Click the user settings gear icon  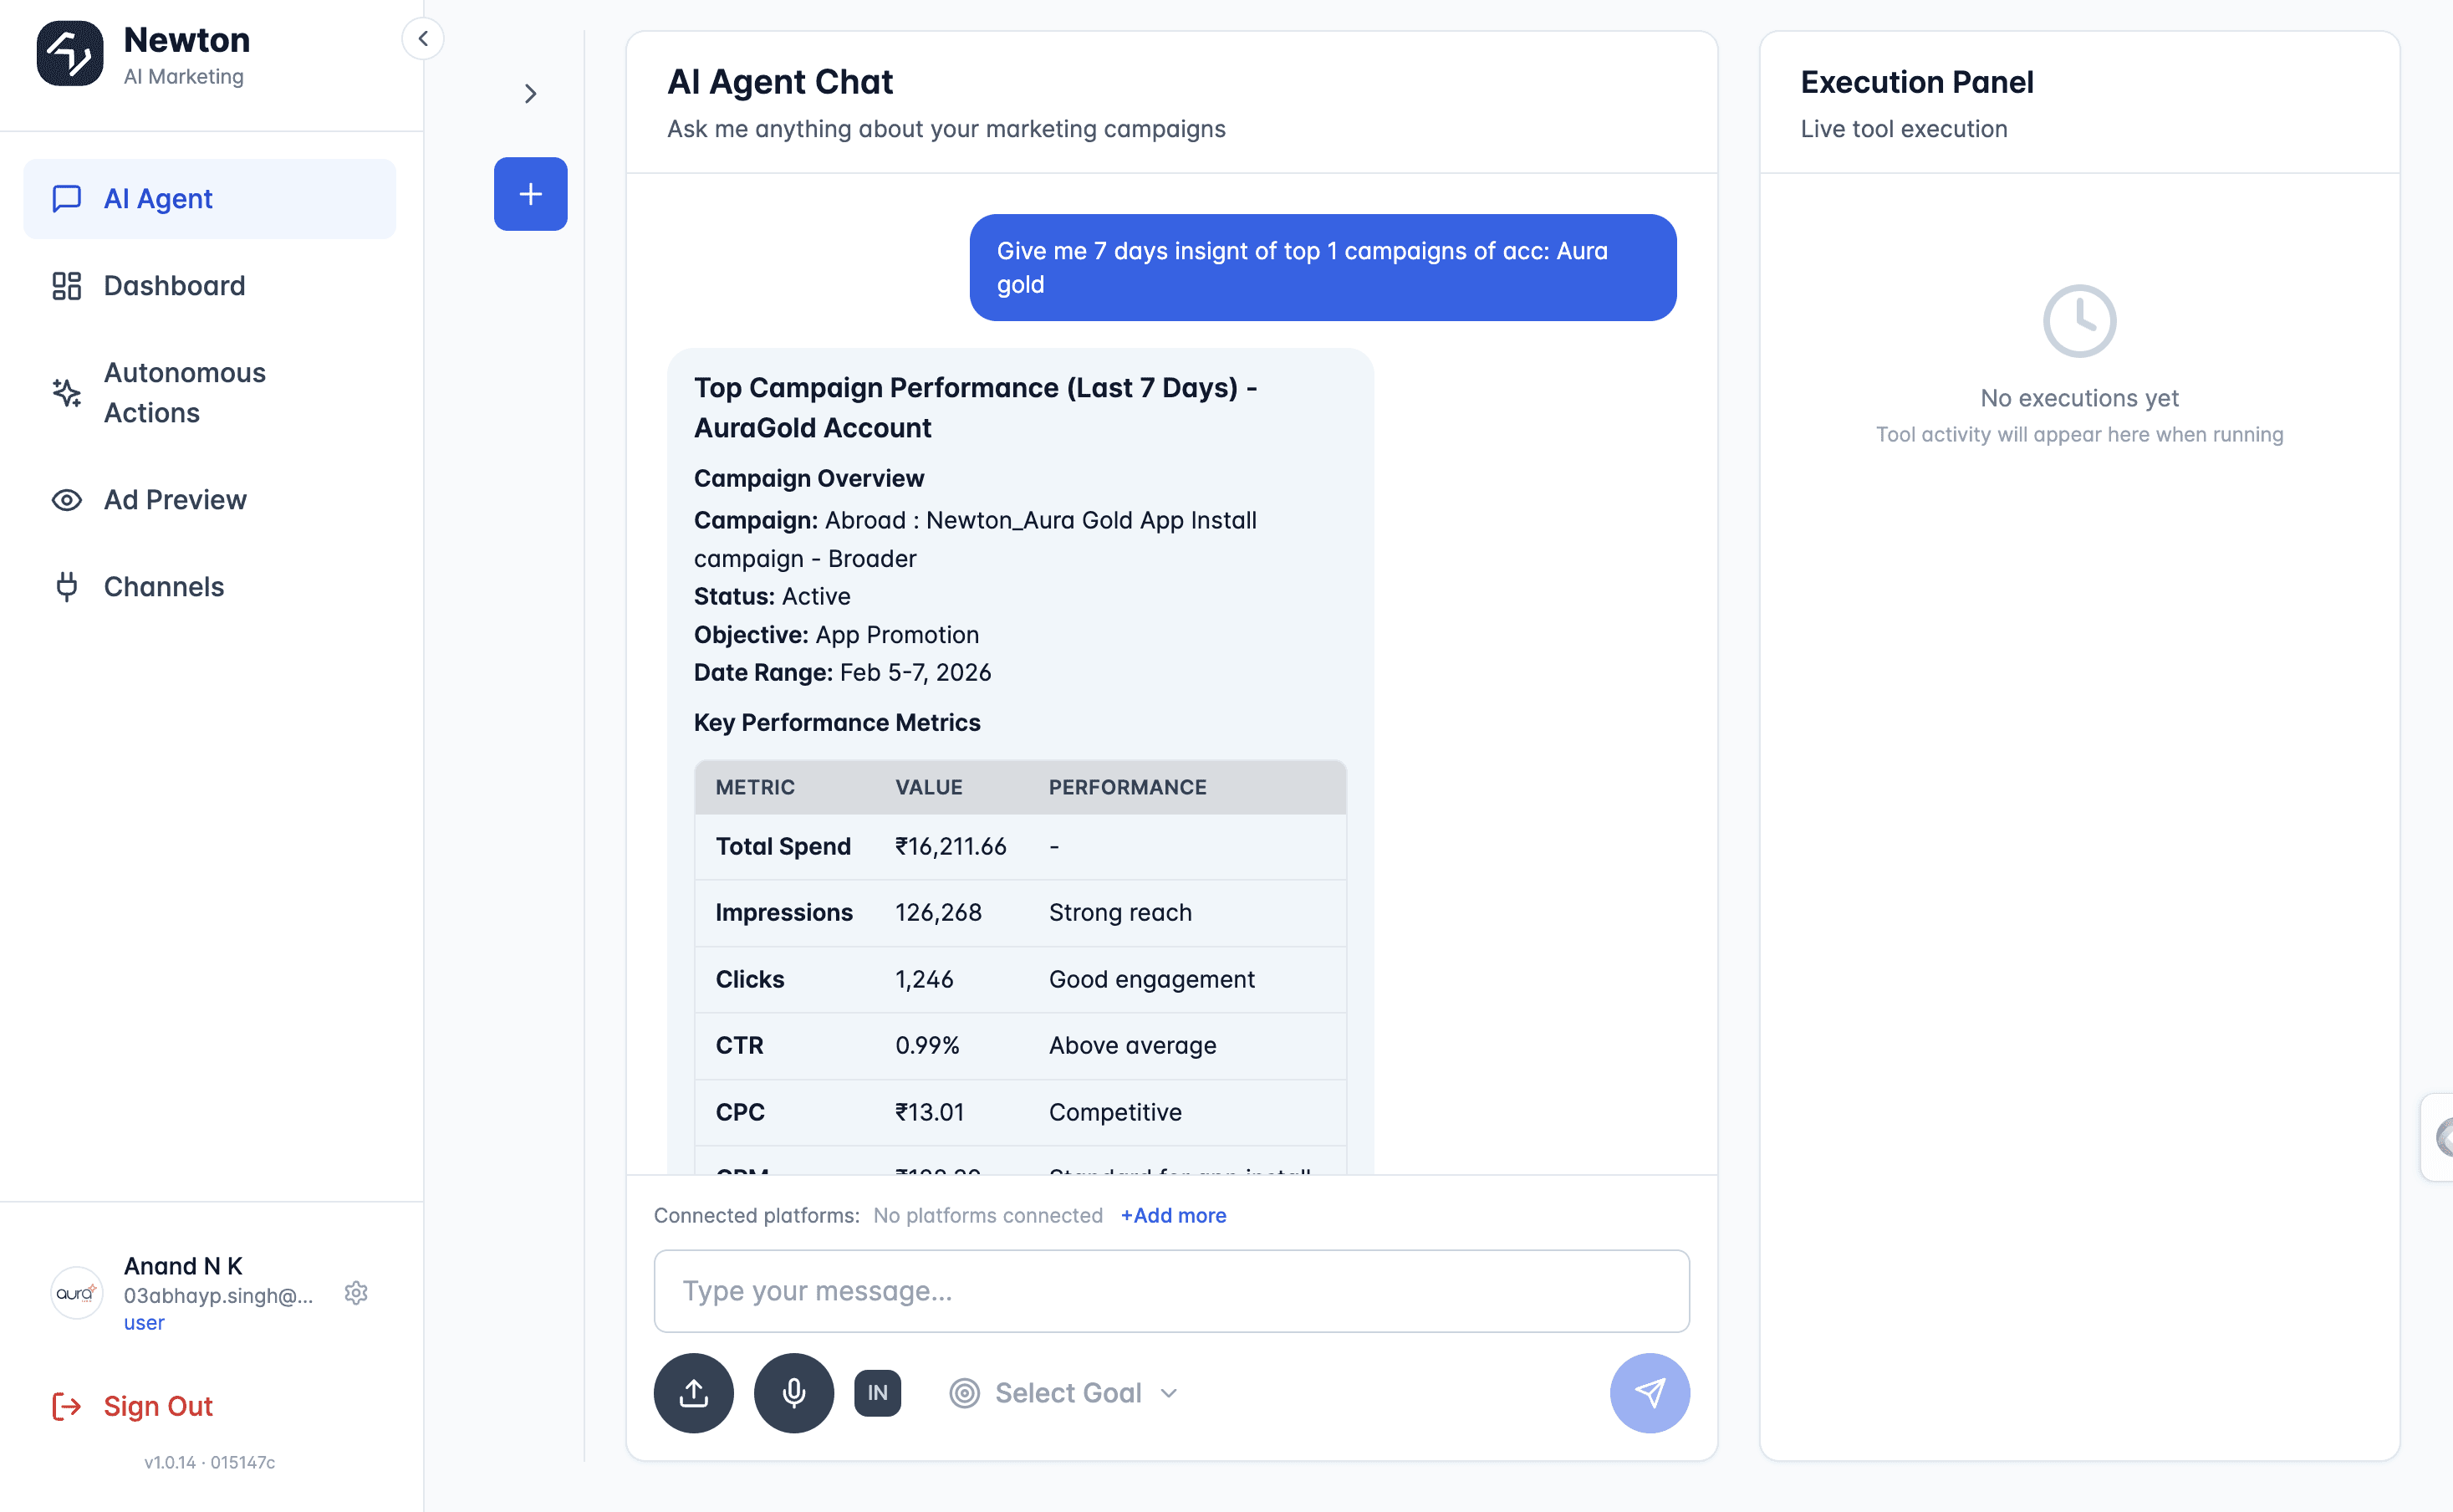coord(357,1293)
